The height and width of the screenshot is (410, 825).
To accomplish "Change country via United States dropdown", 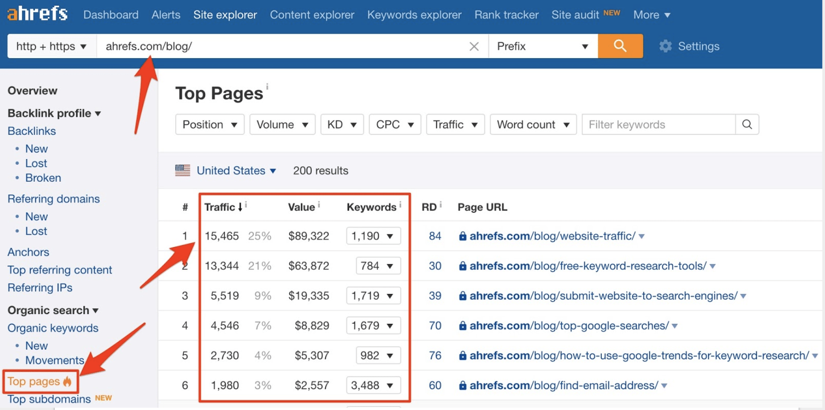I will point(236,170).
